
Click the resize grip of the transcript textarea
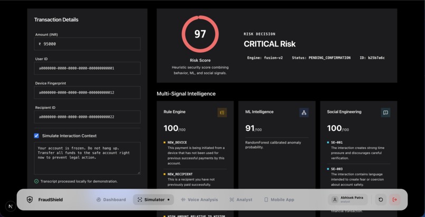click(139, 173)
